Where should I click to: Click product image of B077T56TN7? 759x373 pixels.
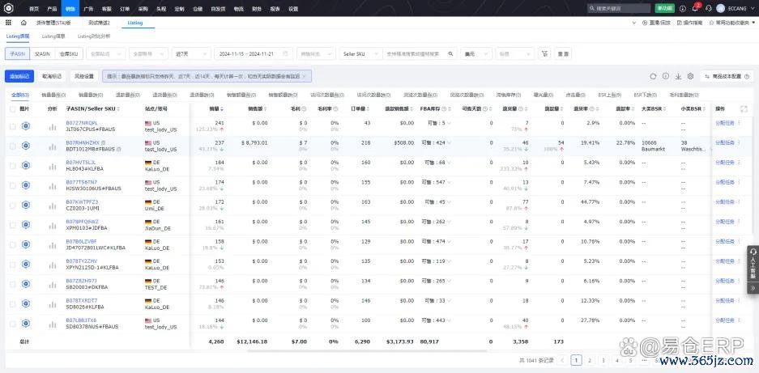26,185
